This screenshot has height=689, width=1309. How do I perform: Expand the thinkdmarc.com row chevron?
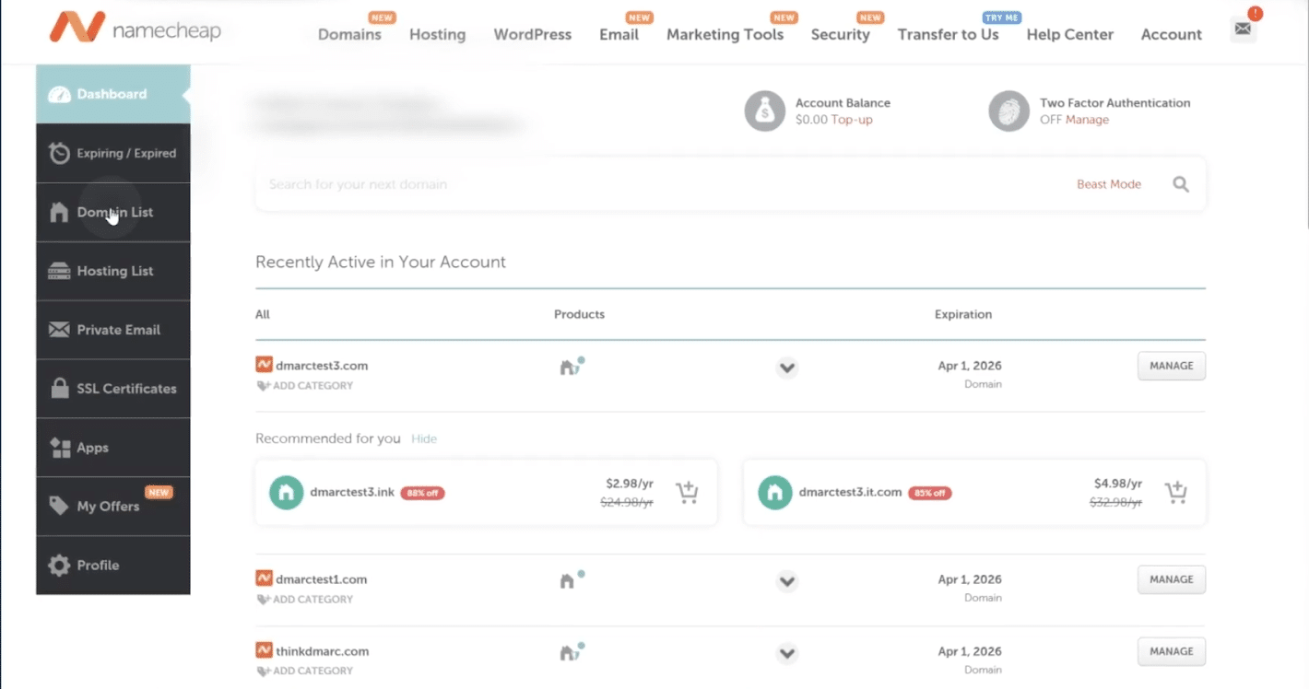786,653
